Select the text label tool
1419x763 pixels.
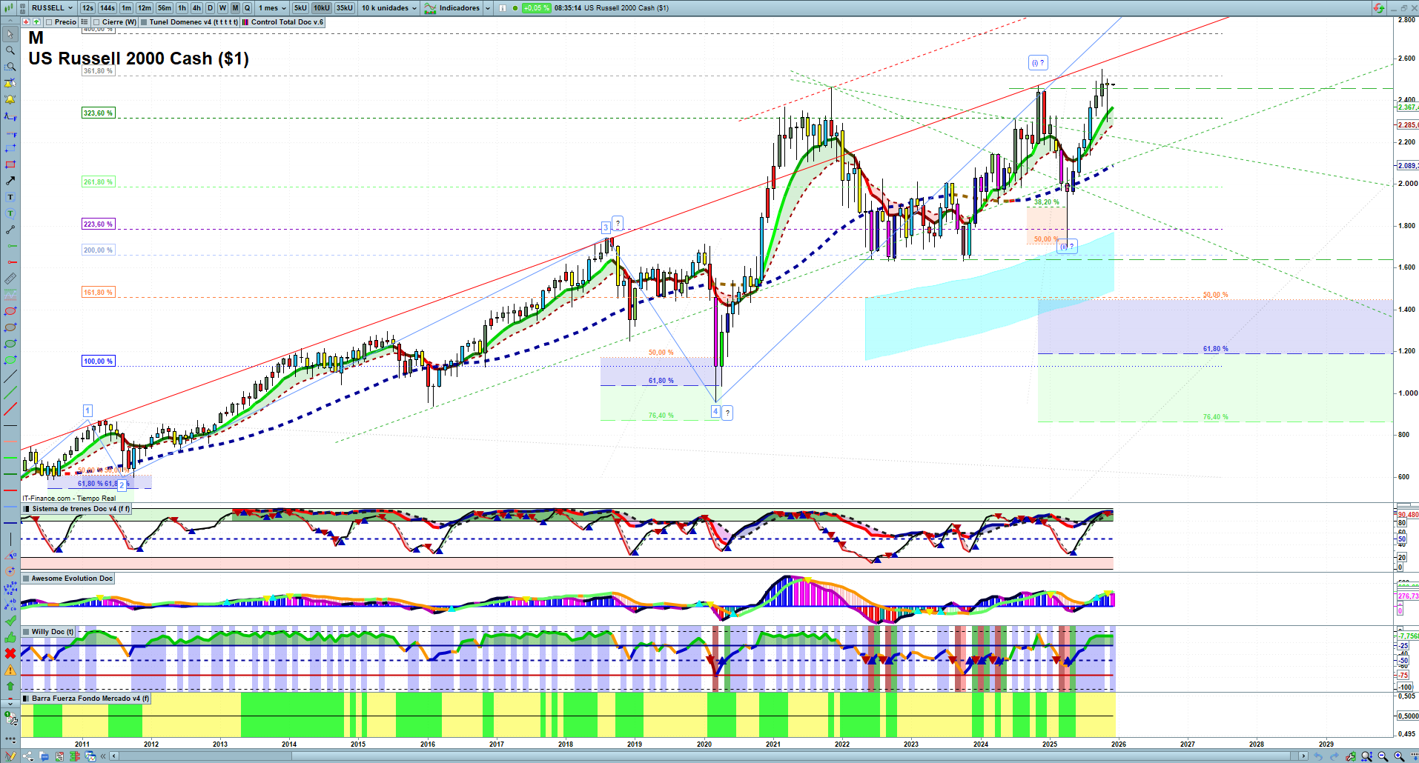click(10, 197)
